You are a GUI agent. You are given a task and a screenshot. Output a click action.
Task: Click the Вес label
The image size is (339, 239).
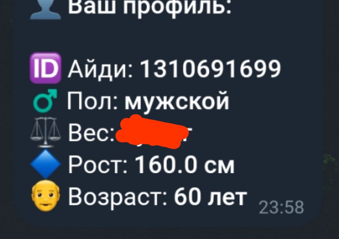tap(91, 132)
